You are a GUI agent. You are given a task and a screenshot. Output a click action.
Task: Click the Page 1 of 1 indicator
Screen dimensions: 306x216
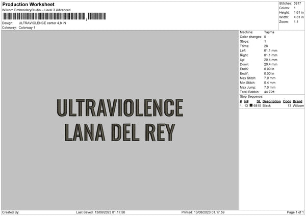tap(295, 212)
